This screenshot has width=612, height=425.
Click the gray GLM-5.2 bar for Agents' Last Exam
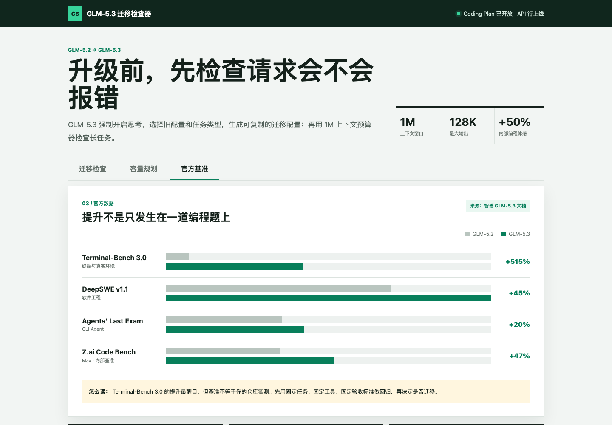(x=224, y=320)
